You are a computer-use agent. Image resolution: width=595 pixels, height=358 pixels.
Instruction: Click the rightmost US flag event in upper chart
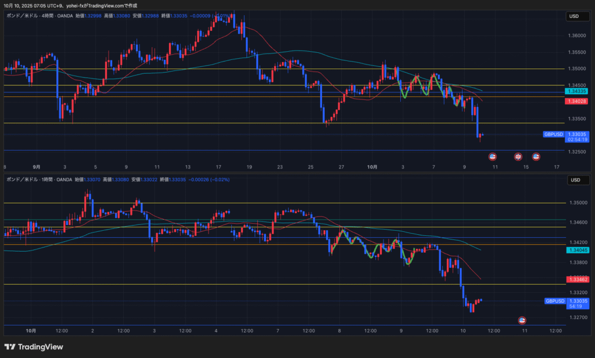point(536,156)
